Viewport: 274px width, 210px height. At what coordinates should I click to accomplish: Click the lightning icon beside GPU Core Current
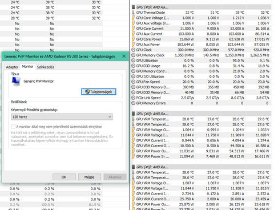[x=133, y=29]
